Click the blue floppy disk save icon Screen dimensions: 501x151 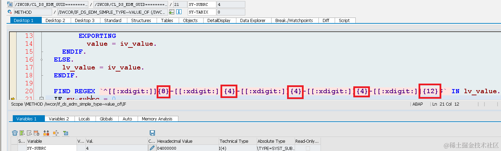click(152, 133)
